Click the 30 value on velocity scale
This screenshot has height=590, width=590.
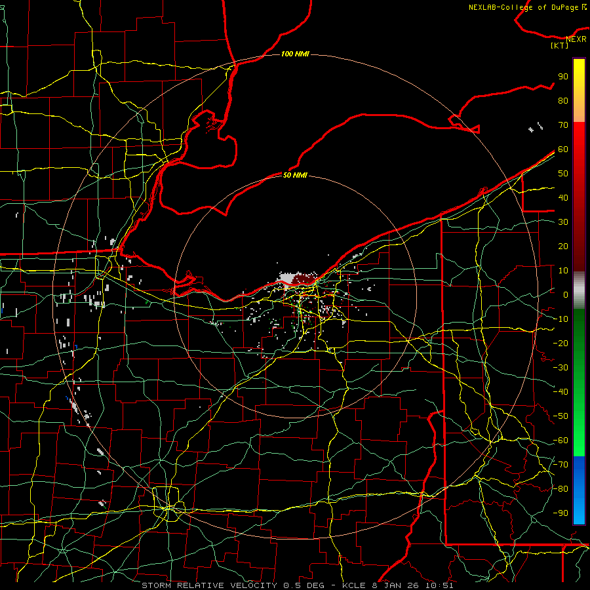[563, 222]
